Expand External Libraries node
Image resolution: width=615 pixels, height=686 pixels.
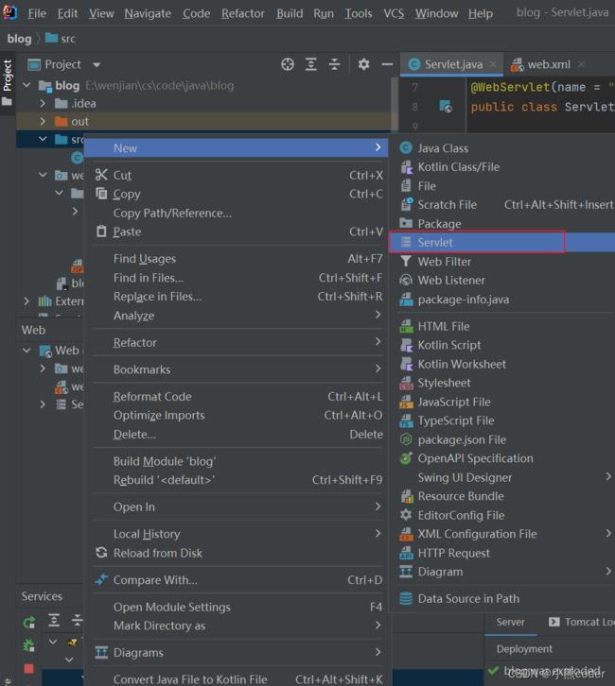tap(26, 301)
